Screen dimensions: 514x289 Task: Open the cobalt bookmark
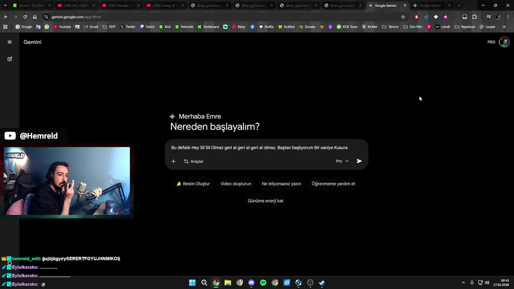[x=443, y=27]
